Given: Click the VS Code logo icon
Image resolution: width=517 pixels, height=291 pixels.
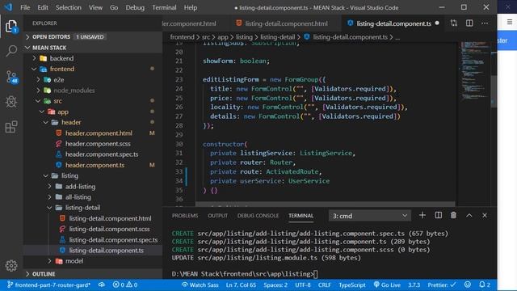Looking at the screenshot, I should [8, 7].
